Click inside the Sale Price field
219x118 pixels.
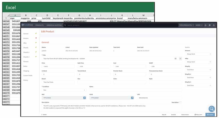94,67
